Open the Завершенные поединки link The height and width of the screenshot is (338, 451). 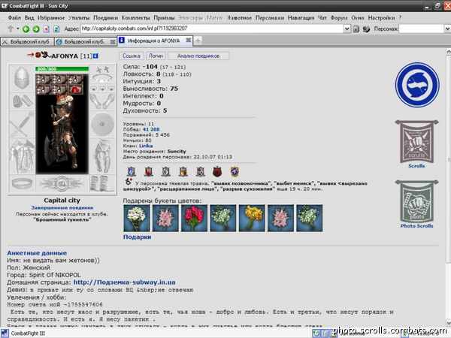coord(62,207)
